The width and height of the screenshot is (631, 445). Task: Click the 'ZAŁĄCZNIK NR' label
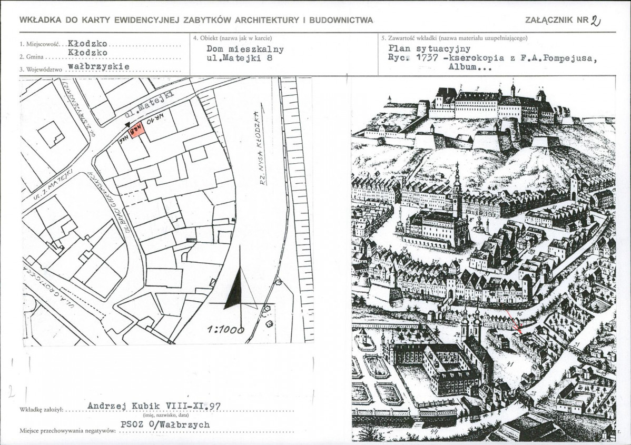coord(557,20)
